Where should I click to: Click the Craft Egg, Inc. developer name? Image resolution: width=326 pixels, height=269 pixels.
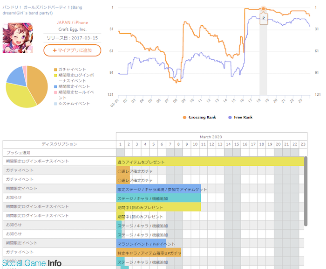click(72, 29)
